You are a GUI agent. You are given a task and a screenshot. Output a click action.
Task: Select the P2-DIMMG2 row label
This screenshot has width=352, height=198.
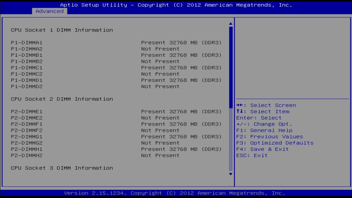pos(27,143)
